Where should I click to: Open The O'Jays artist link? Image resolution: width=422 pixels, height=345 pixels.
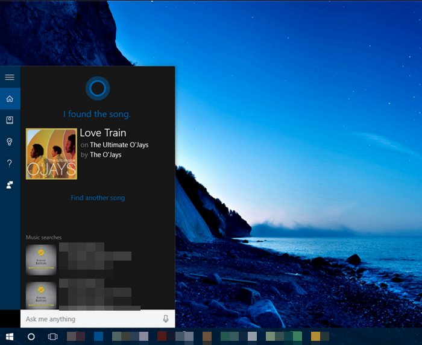pos(105,155)
